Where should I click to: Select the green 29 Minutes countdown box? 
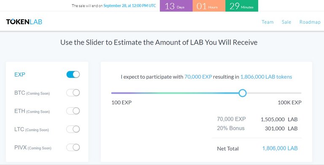242,6
